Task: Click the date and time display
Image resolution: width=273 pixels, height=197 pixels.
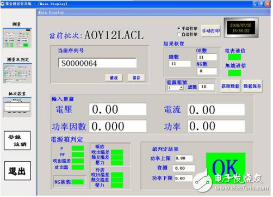Action: pyautogui.click(x=241, y=28)
